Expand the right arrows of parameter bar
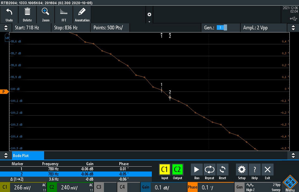The height and width of the screenshot is (192, 299). tap(293, 28)
